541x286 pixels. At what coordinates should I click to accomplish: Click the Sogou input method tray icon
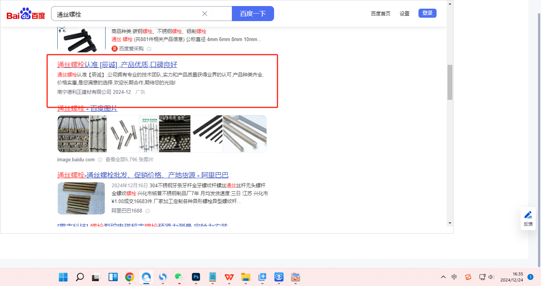coord(468,277)
